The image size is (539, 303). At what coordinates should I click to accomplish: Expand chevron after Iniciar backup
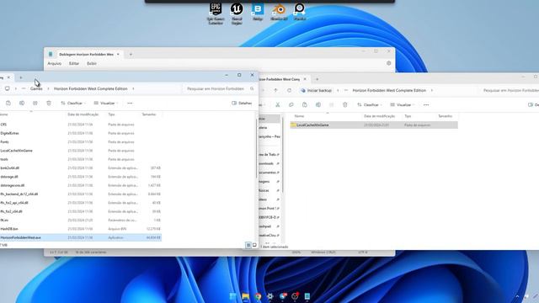point(338,90)
